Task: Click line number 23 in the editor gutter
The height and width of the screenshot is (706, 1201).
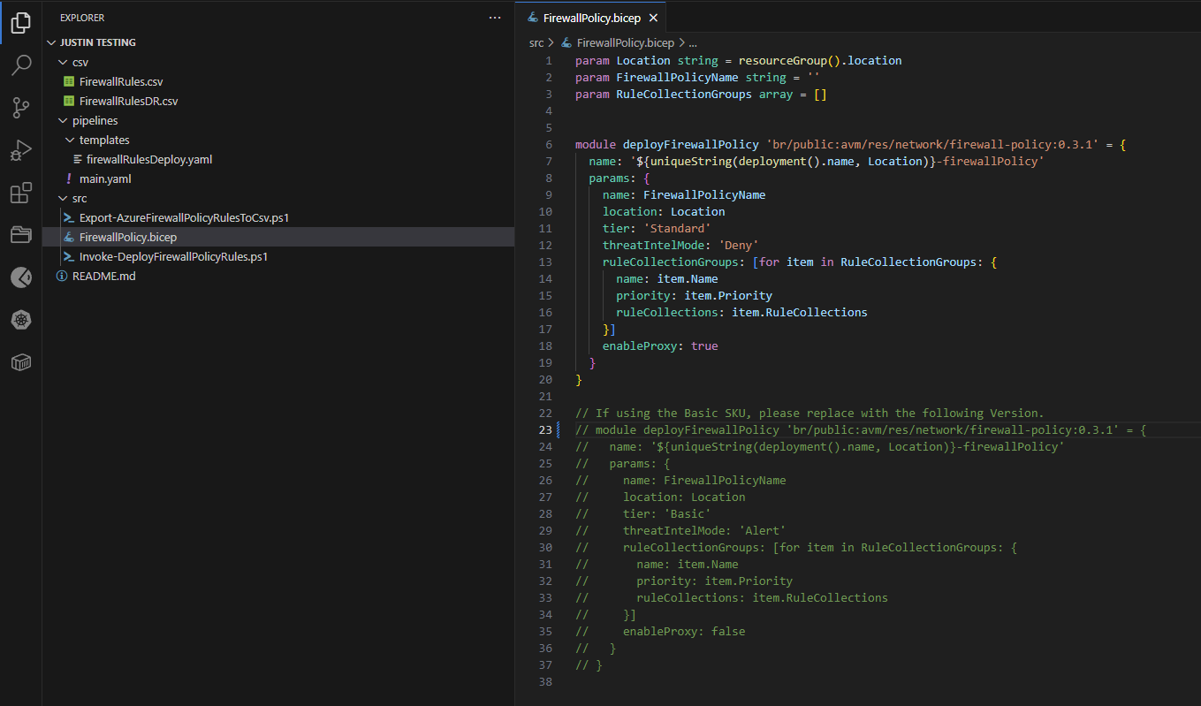Action: coord(545,429)
